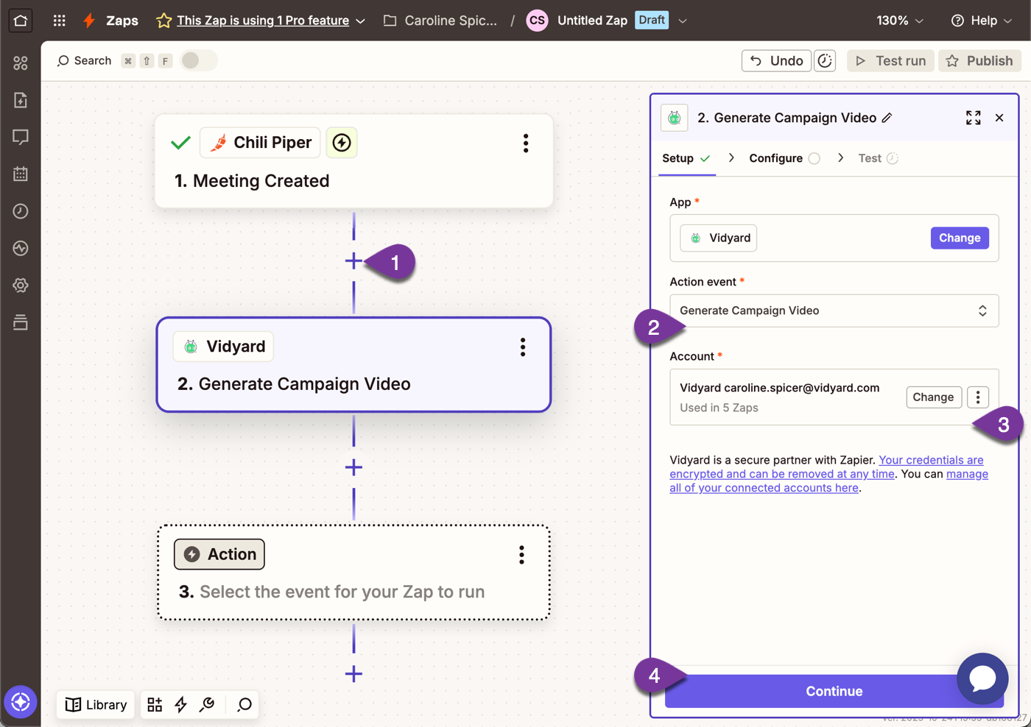Open settings gear icon in left sidebar

tap(21, 286)
